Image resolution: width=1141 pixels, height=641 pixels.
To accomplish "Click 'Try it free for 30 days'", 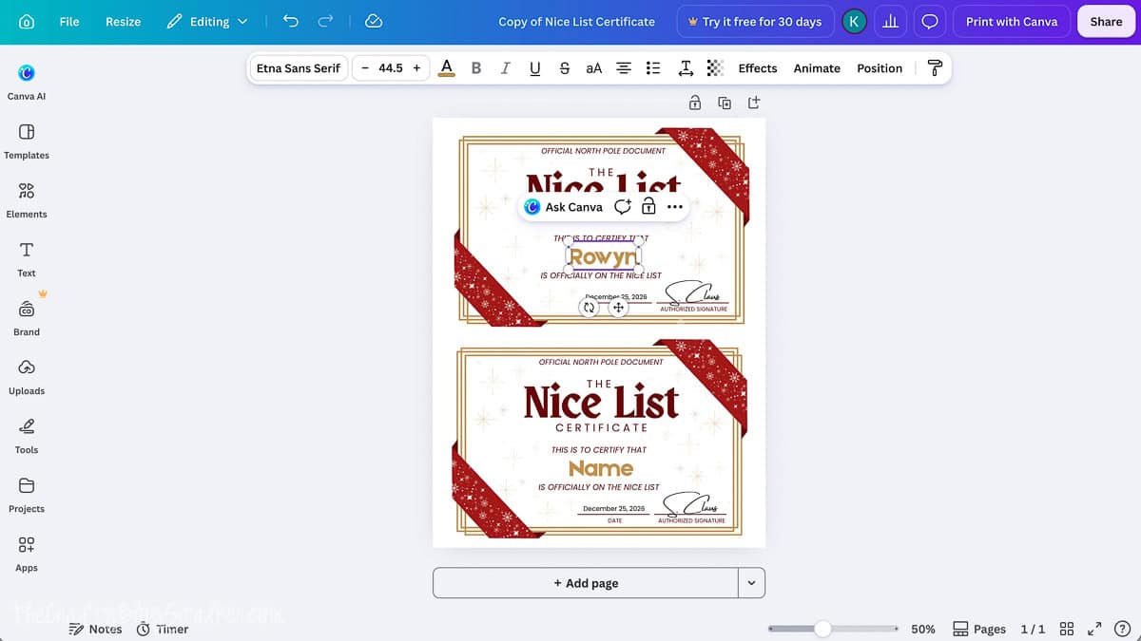I will tap(756, 21).
